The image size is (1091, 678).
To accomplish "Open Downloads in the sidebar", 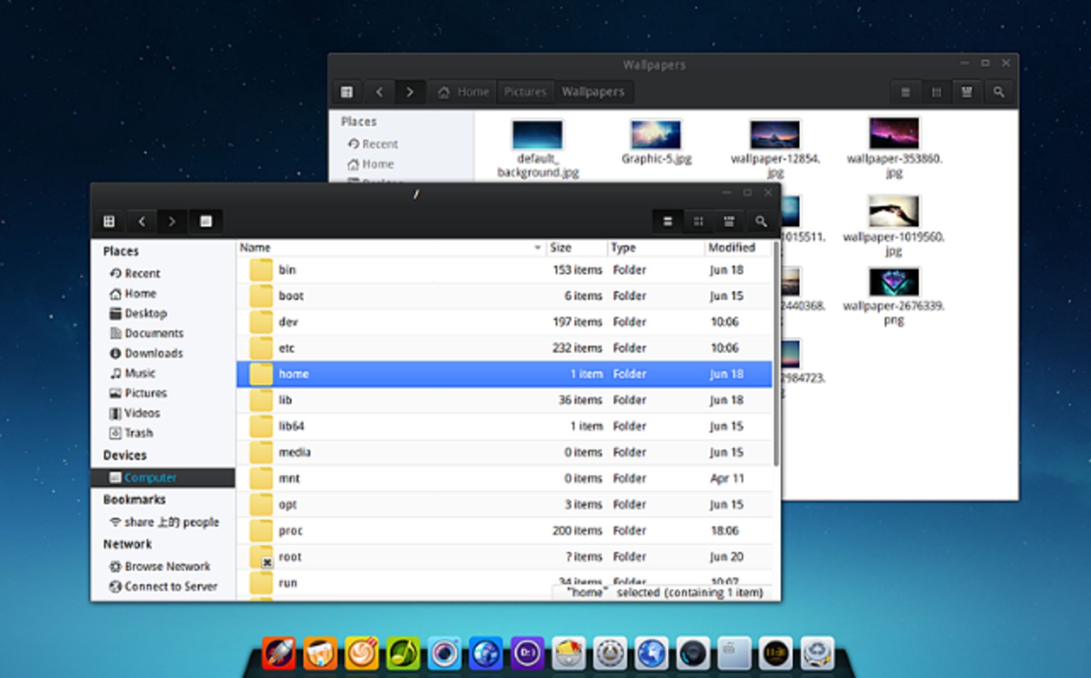I will [x=153, y=353].
